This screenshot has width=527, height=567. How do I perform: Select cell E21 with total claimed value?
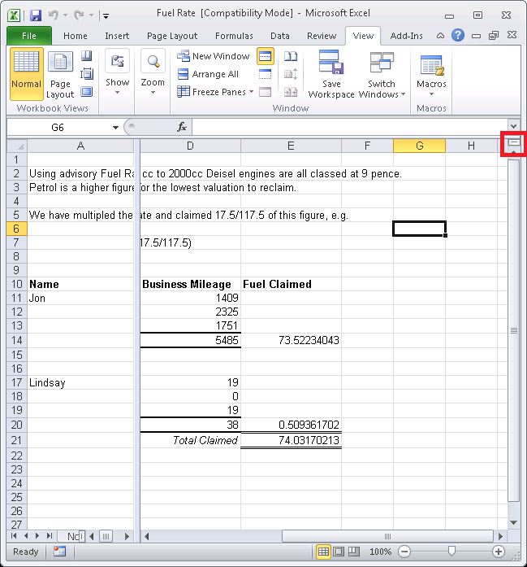pyautogui.click(x=291, y=440)
